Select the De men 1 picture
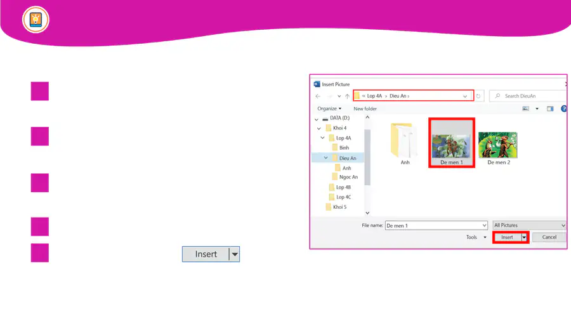571x321 pixels. click(451, 143)
